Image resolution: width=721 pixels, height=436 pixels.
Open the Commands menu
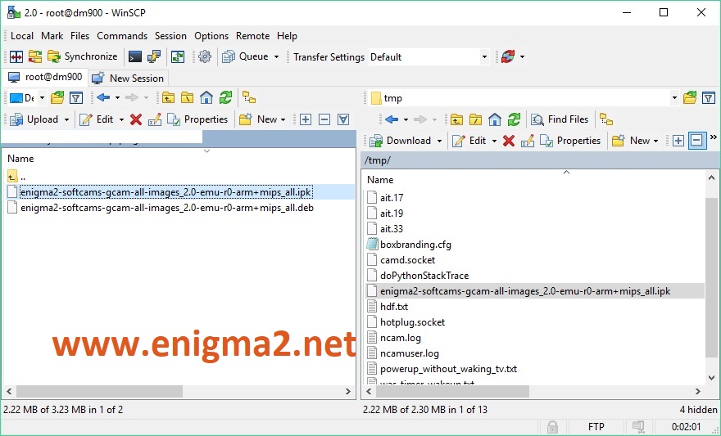(122, 36)
